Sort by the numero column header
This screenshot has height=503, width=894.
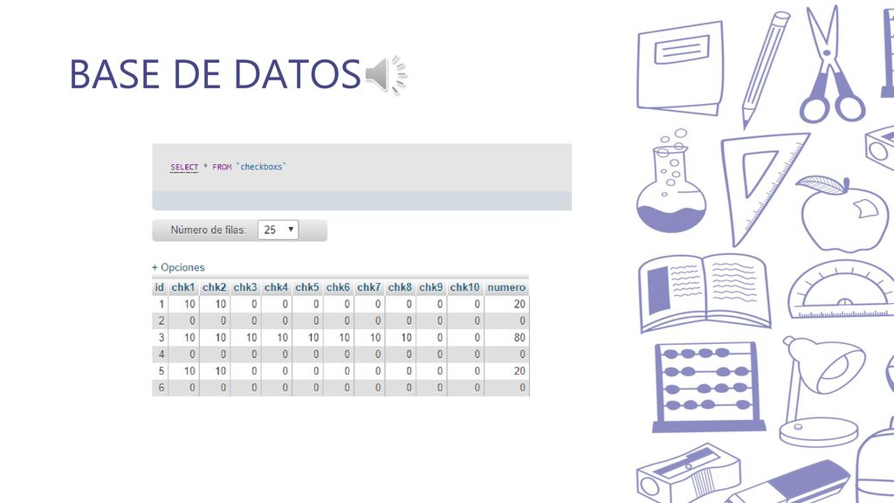(x=506, y=287)
